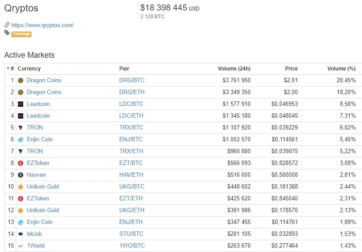
Task: Select the 20,45% volume share cell
Action: coord(346,80)
